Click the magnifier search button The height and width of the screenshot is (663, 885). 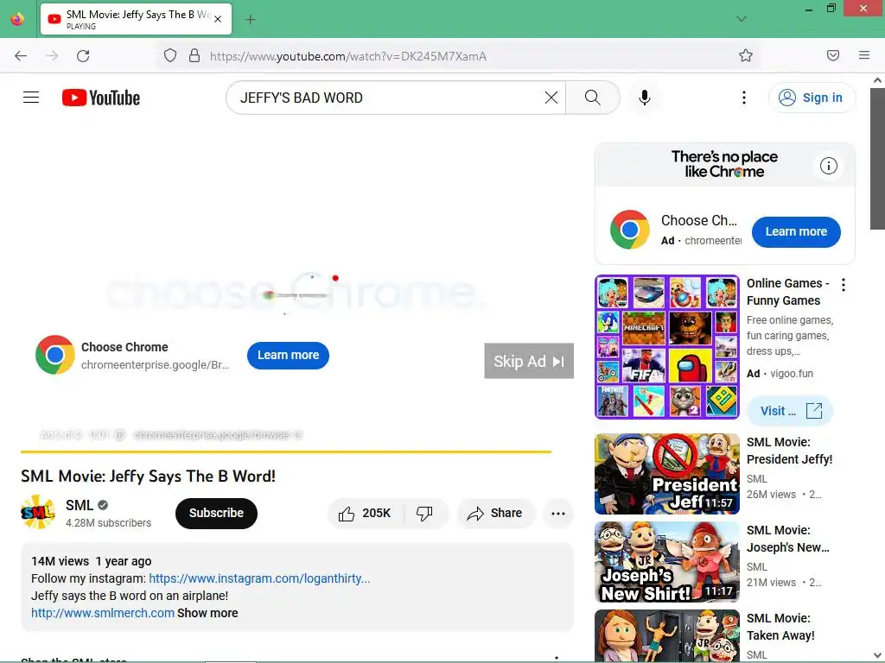(x=592, y=98)
